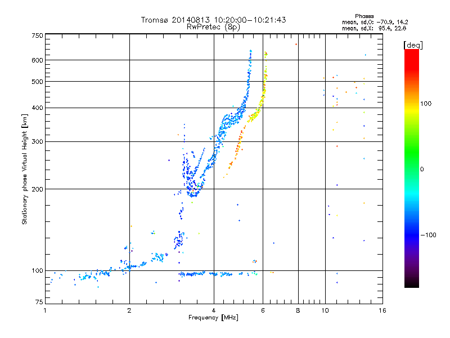Click the y-axis label '75'

click(39, 302)
